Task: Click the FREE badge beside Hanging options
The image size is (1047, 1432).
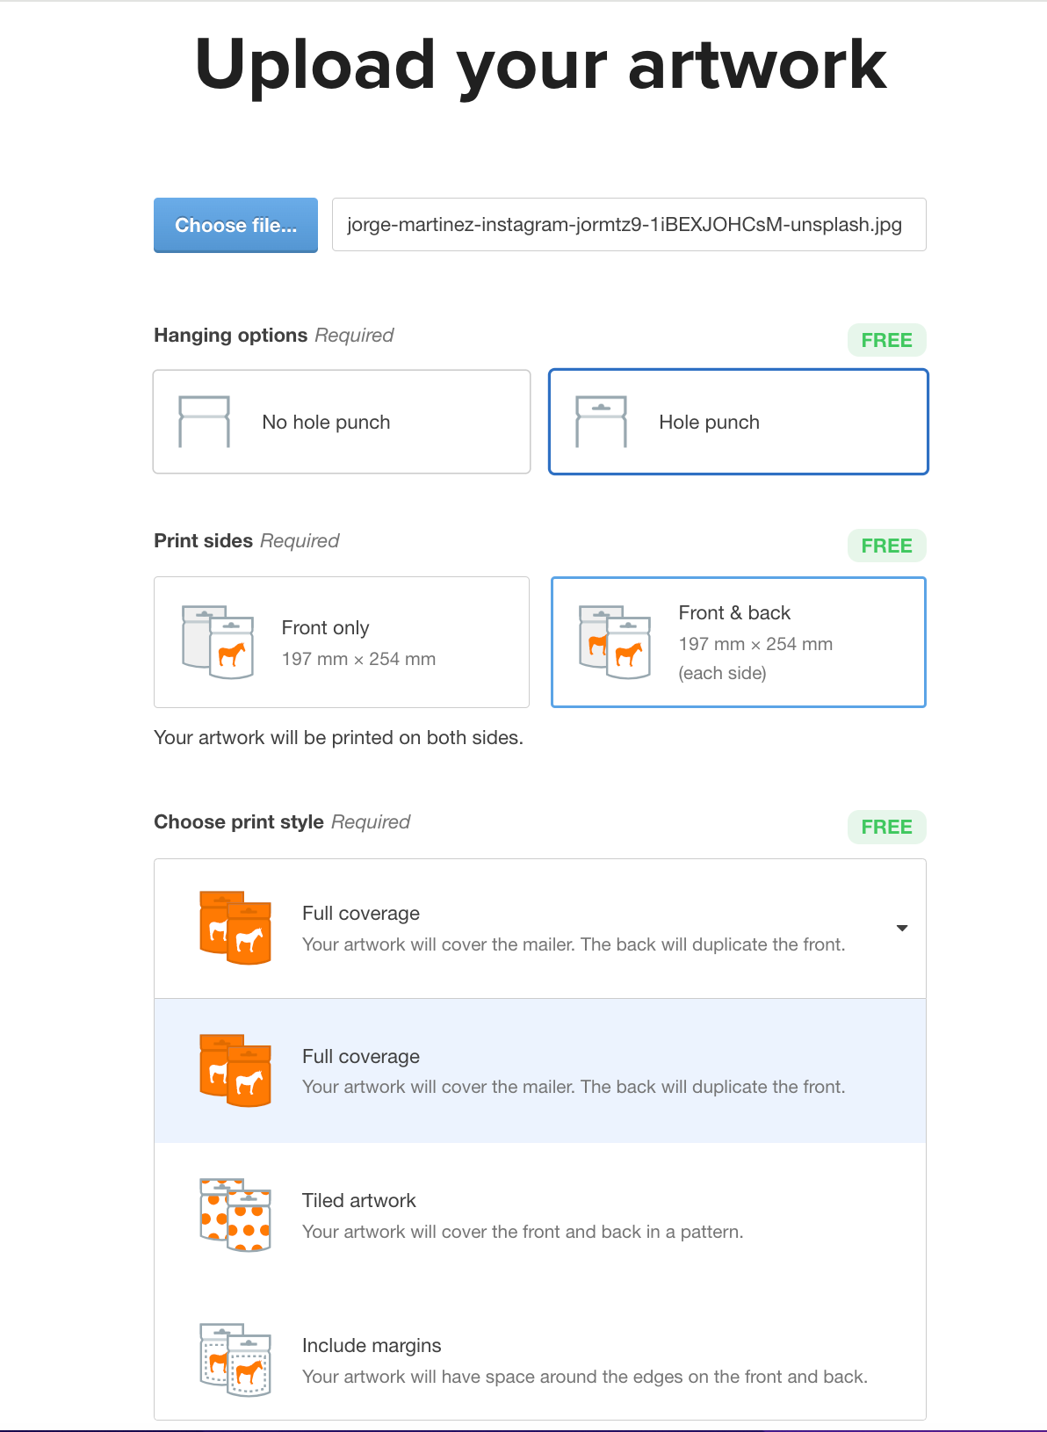Action: 886,340
